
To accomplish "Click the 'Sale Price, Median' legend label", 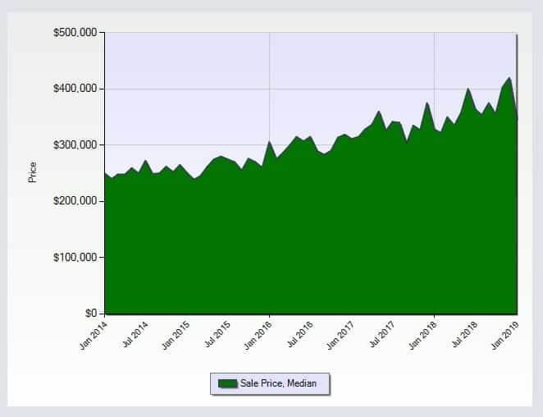I will click(278, 383).
